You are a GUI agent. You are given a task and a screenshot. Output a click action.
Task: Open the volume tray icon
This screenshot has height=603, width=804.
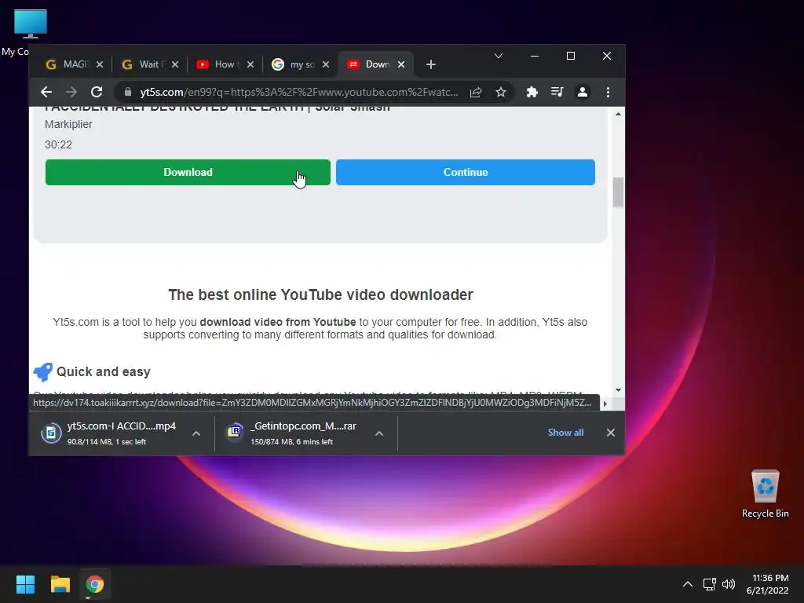coord(728,584)
